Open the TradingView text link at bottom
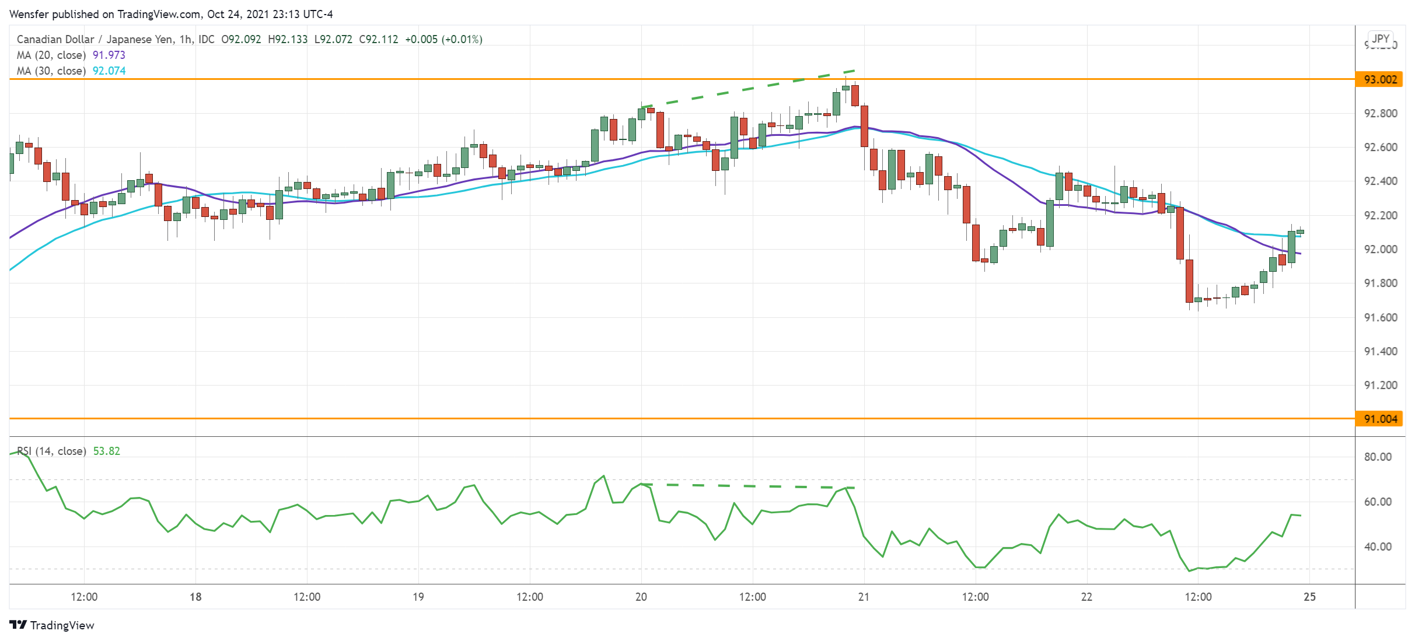Image resolution: width=1415 pixels, height=641 pixels. click(x=62, y=625)
